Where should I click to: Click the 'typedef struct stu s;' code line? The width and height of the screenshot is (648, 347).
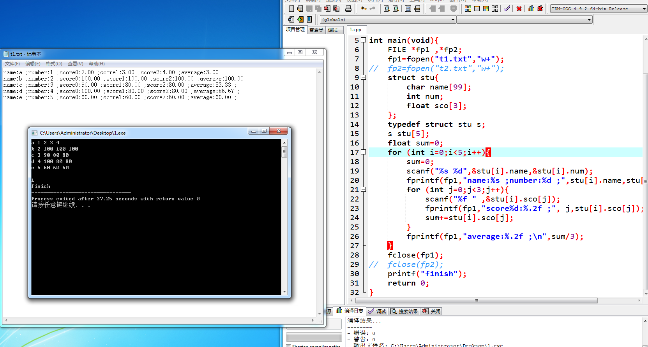pyautogui.click(x=436, y=124)
